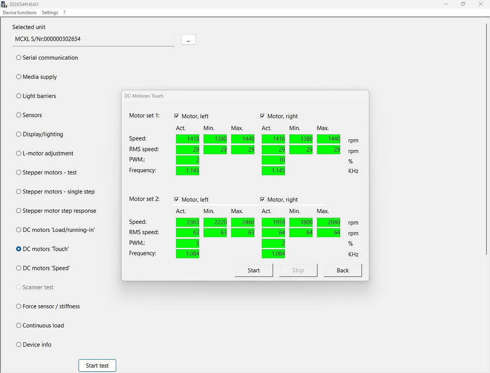Image resolution: width=490 pixels, height=373 pixels.
Task: Click the ellipsis unit browse button
Action: [x=188, y=39]
